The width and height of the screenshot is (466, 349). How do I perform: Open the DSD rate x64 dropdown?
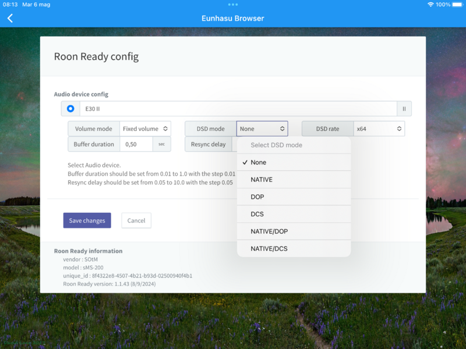pyautogui.click(x=379, y=129)
